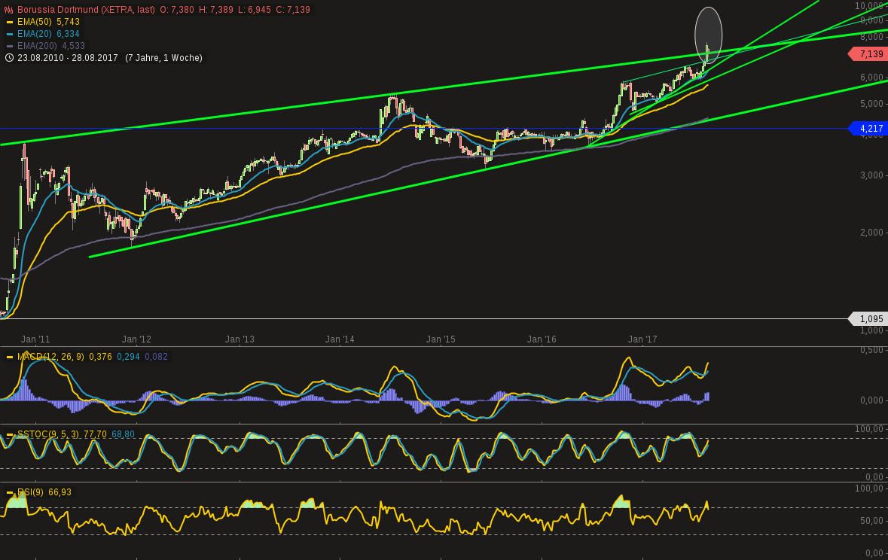The width and height of the screenshot is (888, 560).
Task: Click the MACD histogram value 0,082
Action: point(157,357)
